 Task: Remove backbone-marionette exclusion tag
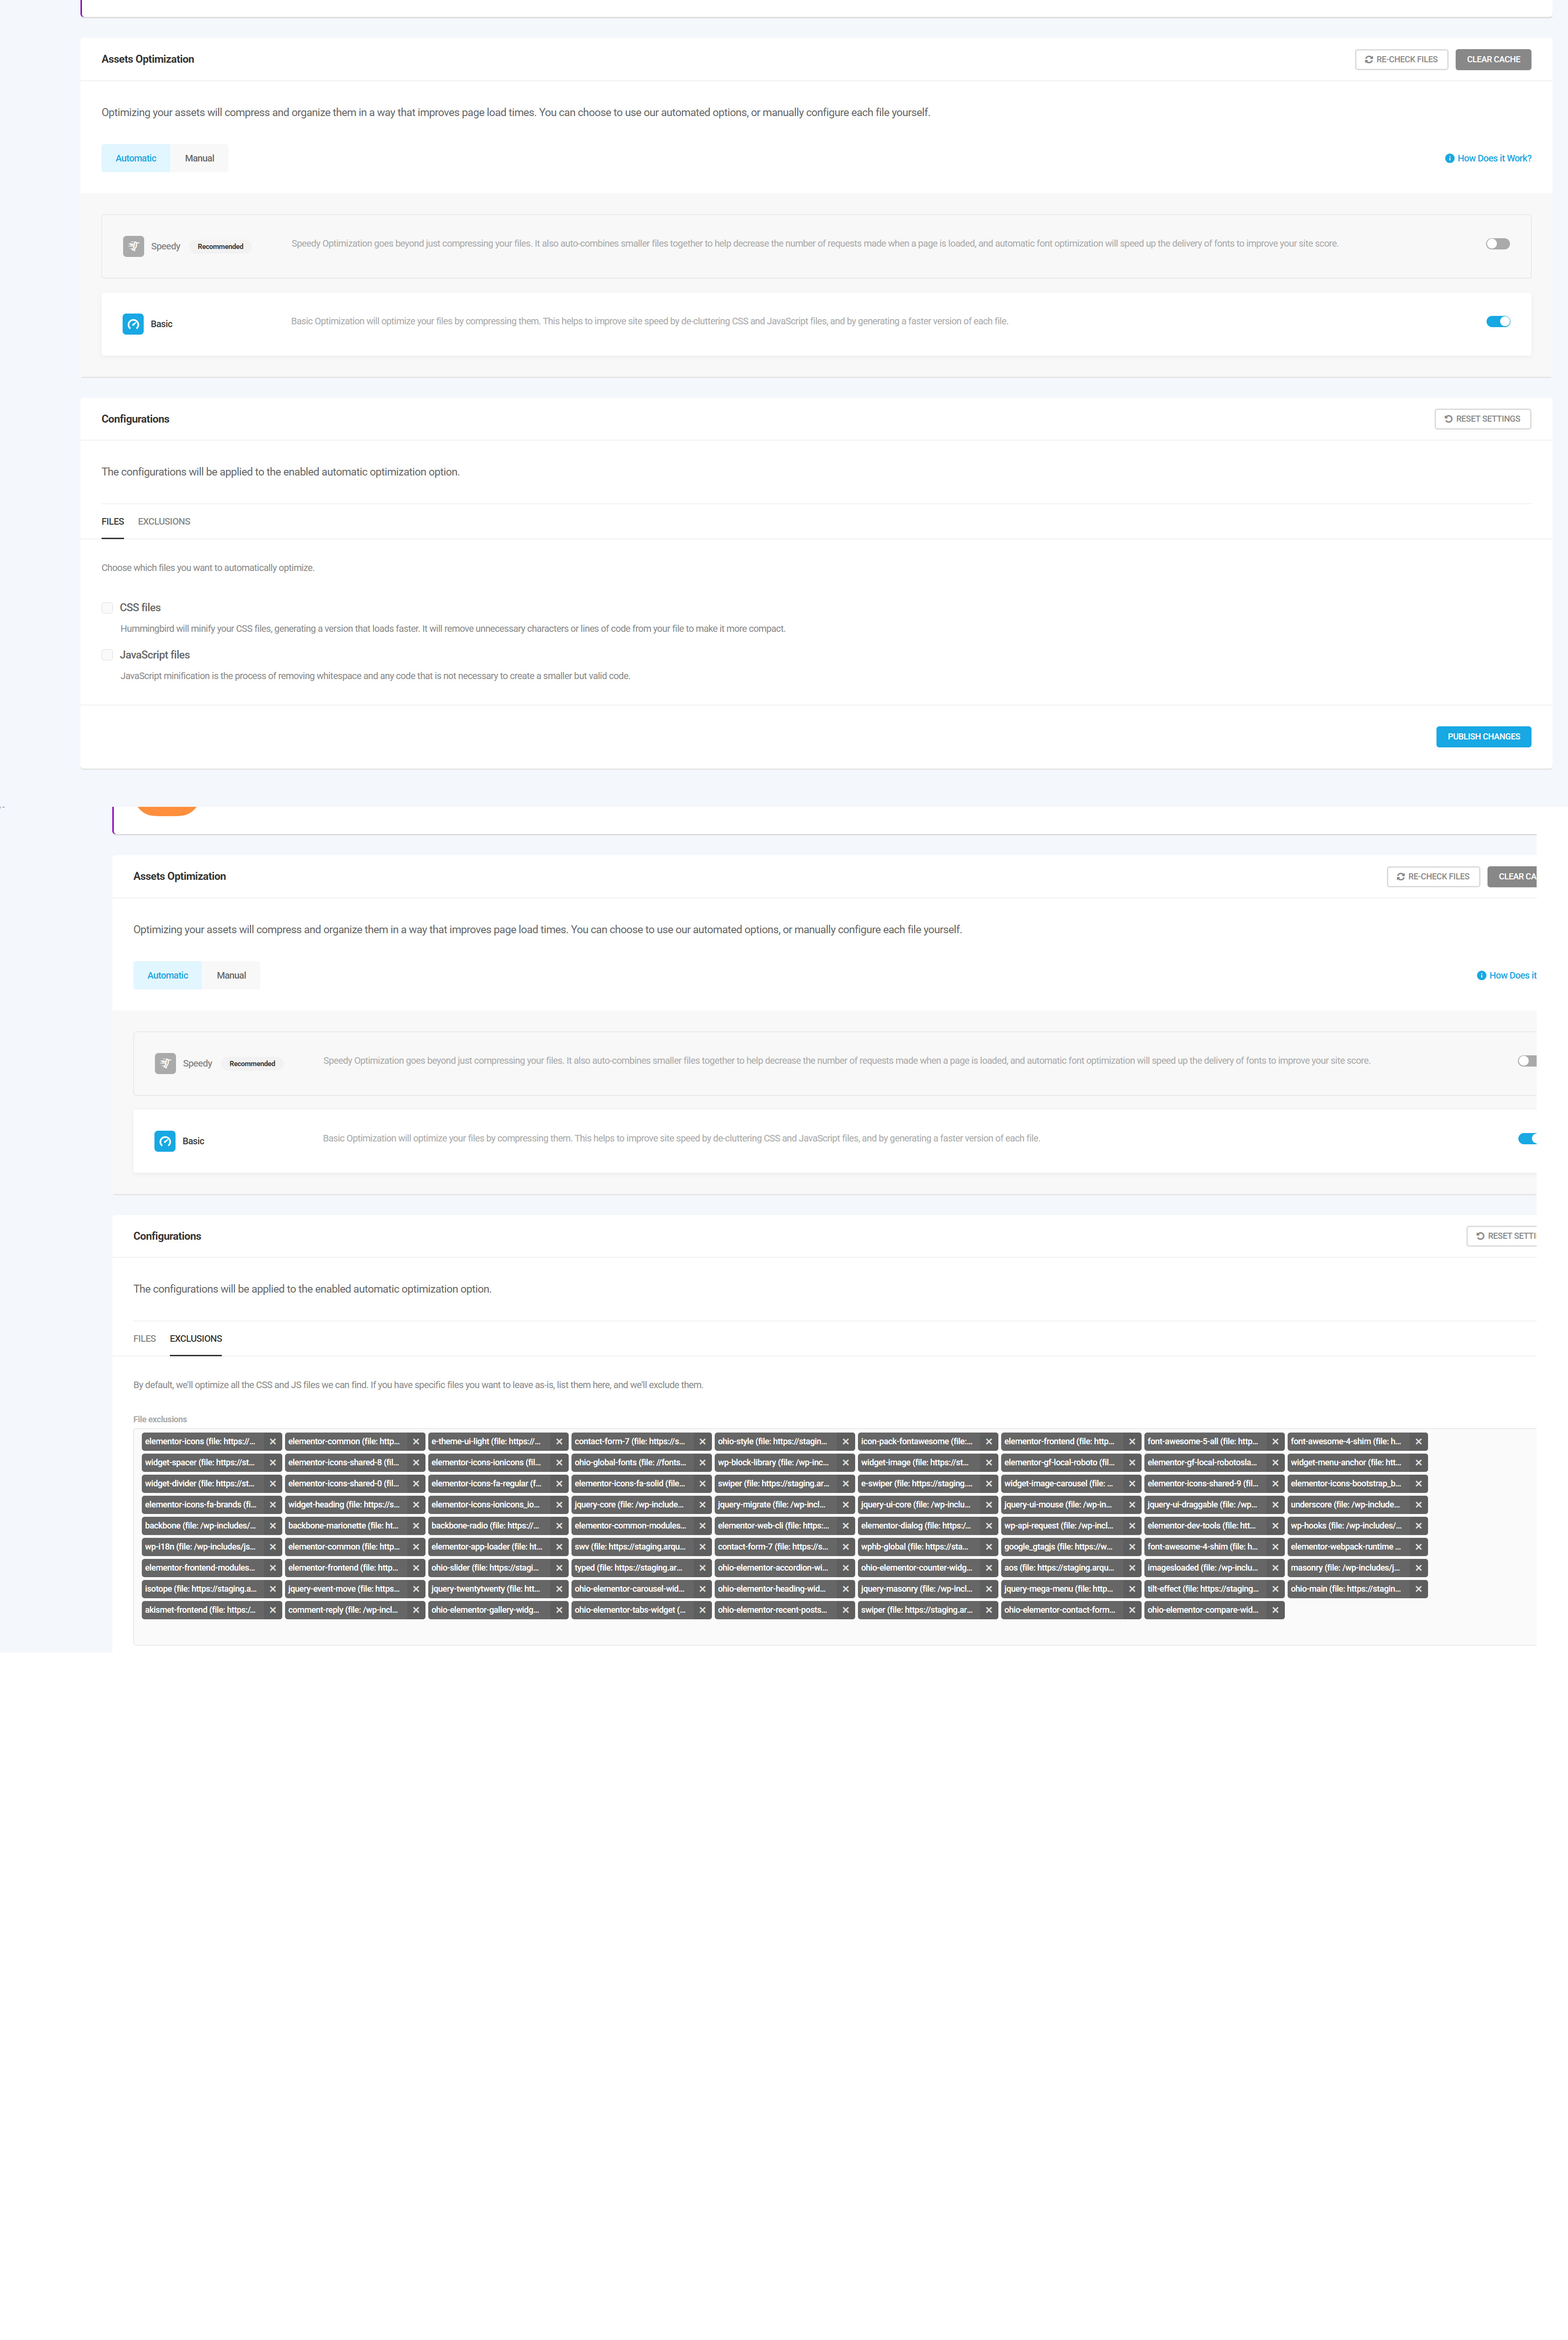[x=416, y=1525]
